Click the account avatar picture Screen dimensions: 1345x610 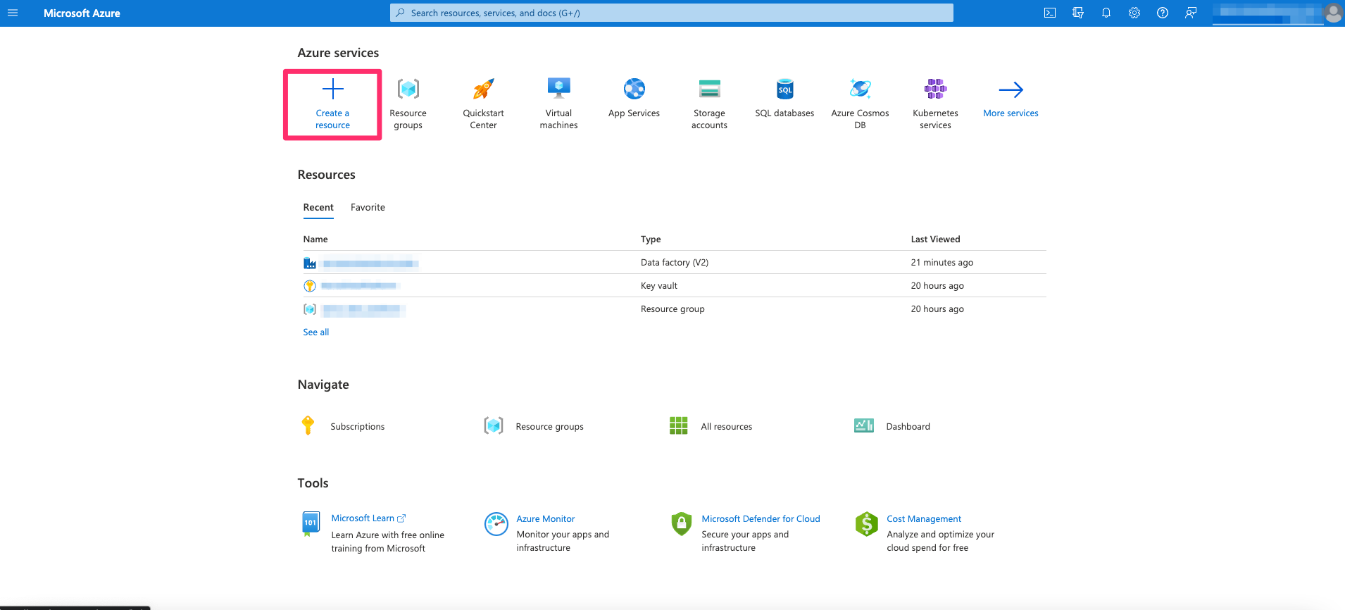pos(1333,13)
